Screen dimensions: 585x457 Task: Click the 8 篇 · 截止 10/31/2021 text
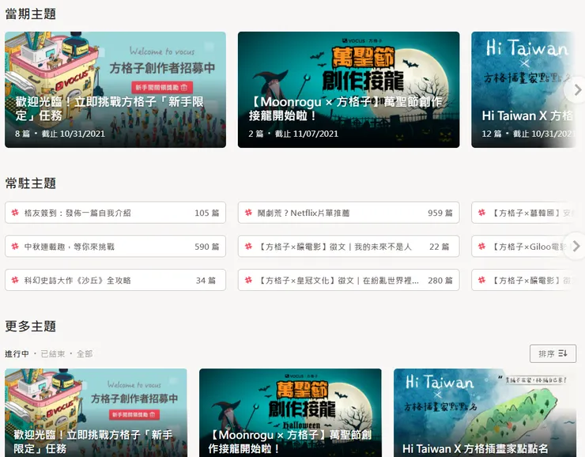tap(60, 134)
